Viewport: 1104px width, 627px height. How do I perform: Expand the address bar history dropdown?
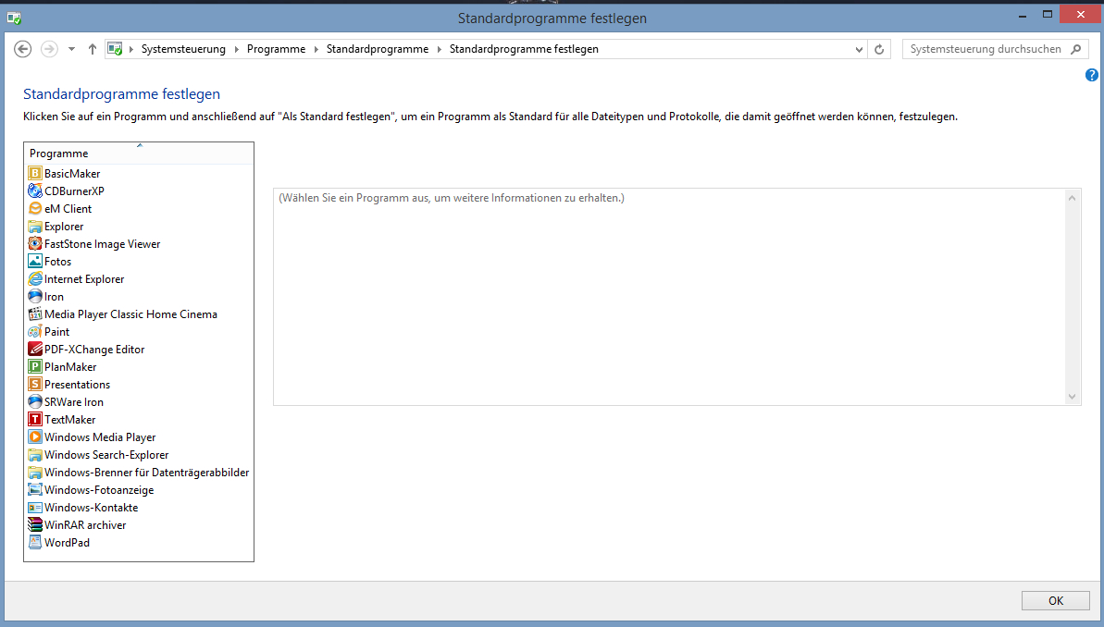click(859, 49)
